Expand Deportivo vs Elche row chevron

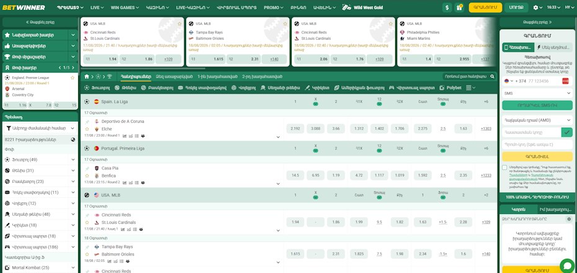pyautogui.click(x=278, y=137)
